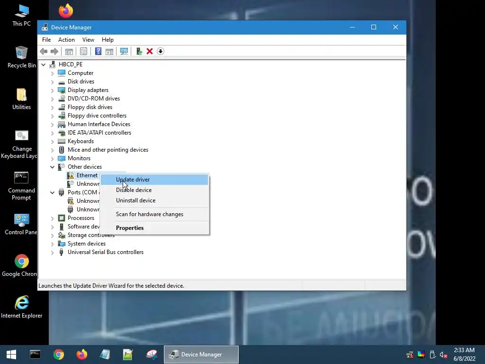Open Google Chrome desktop shortcut
This screenshot has width=485, height=364.
click(21, 265)
